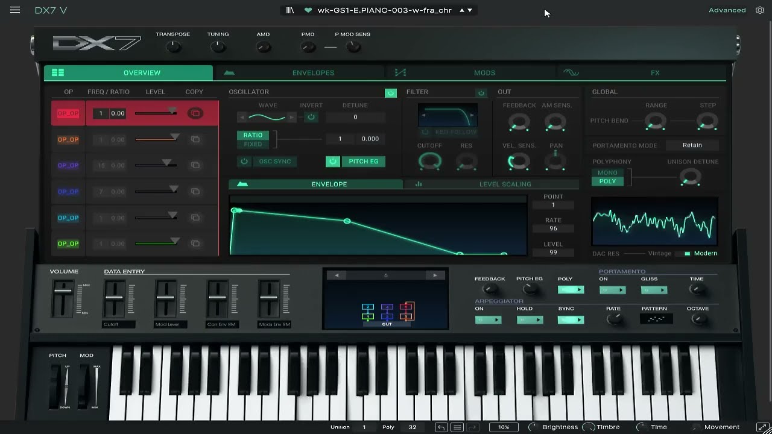The image size is (772, 434).
Task: Click the resize window icon at bottom-right
Action: tap(763, 427)
